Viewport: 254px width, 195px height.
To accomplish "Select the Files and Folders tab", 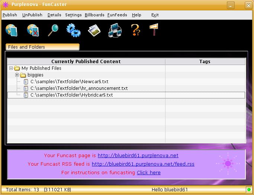I will pos(43,47).
